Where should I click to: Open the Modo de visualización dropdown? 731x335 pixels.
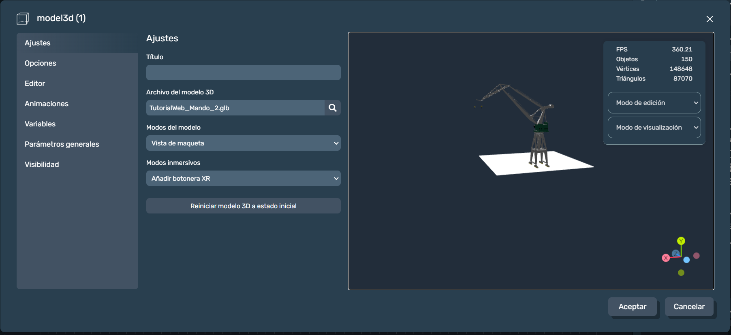pos(654,128)
